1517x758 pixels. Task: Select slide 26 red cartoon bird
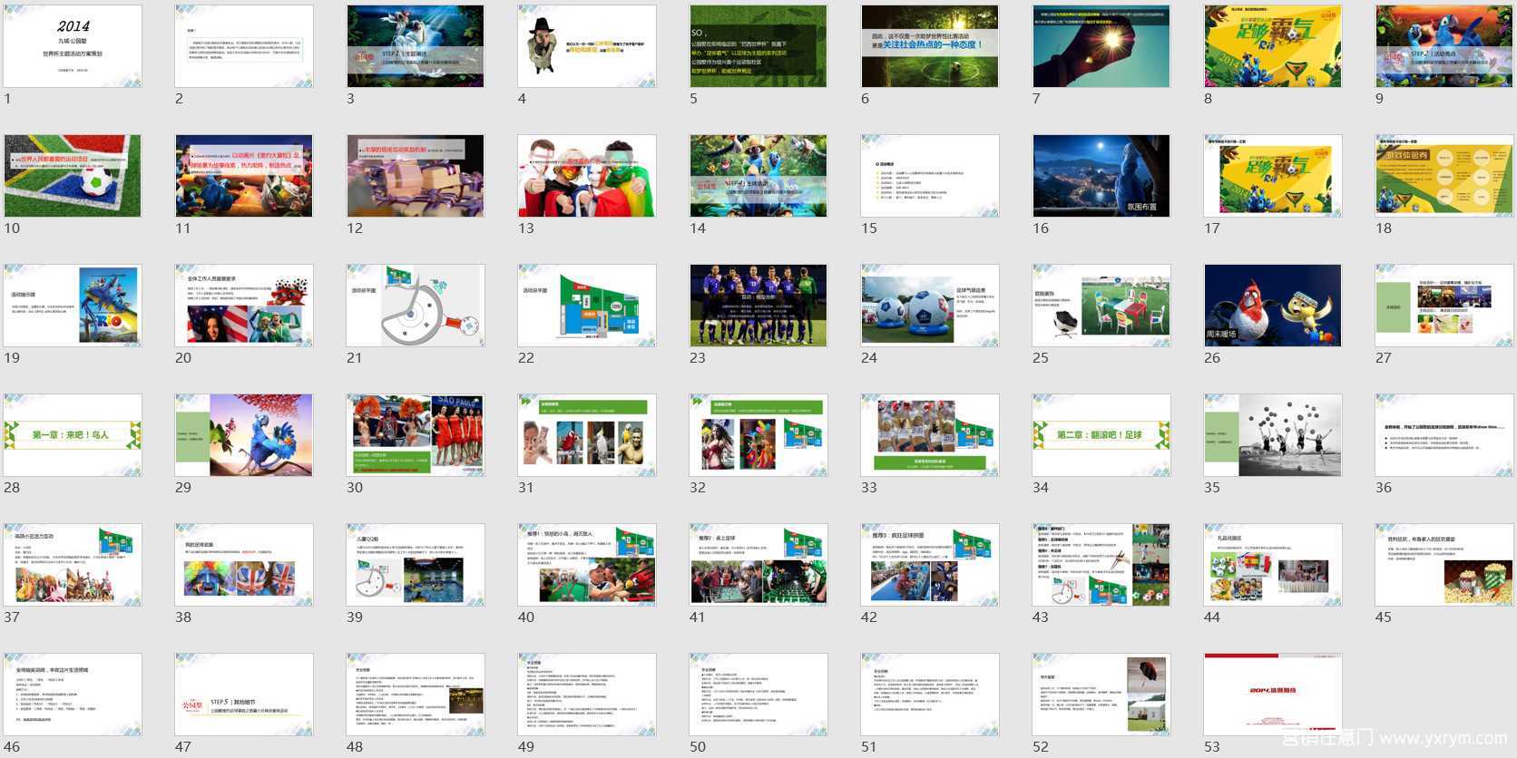[x=1273, y=306]
